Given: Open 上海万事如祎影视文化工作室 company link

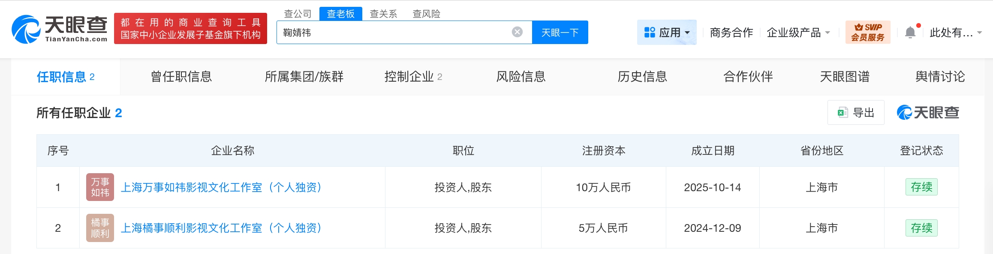Looking at the screenshot, I should (221, 187).
